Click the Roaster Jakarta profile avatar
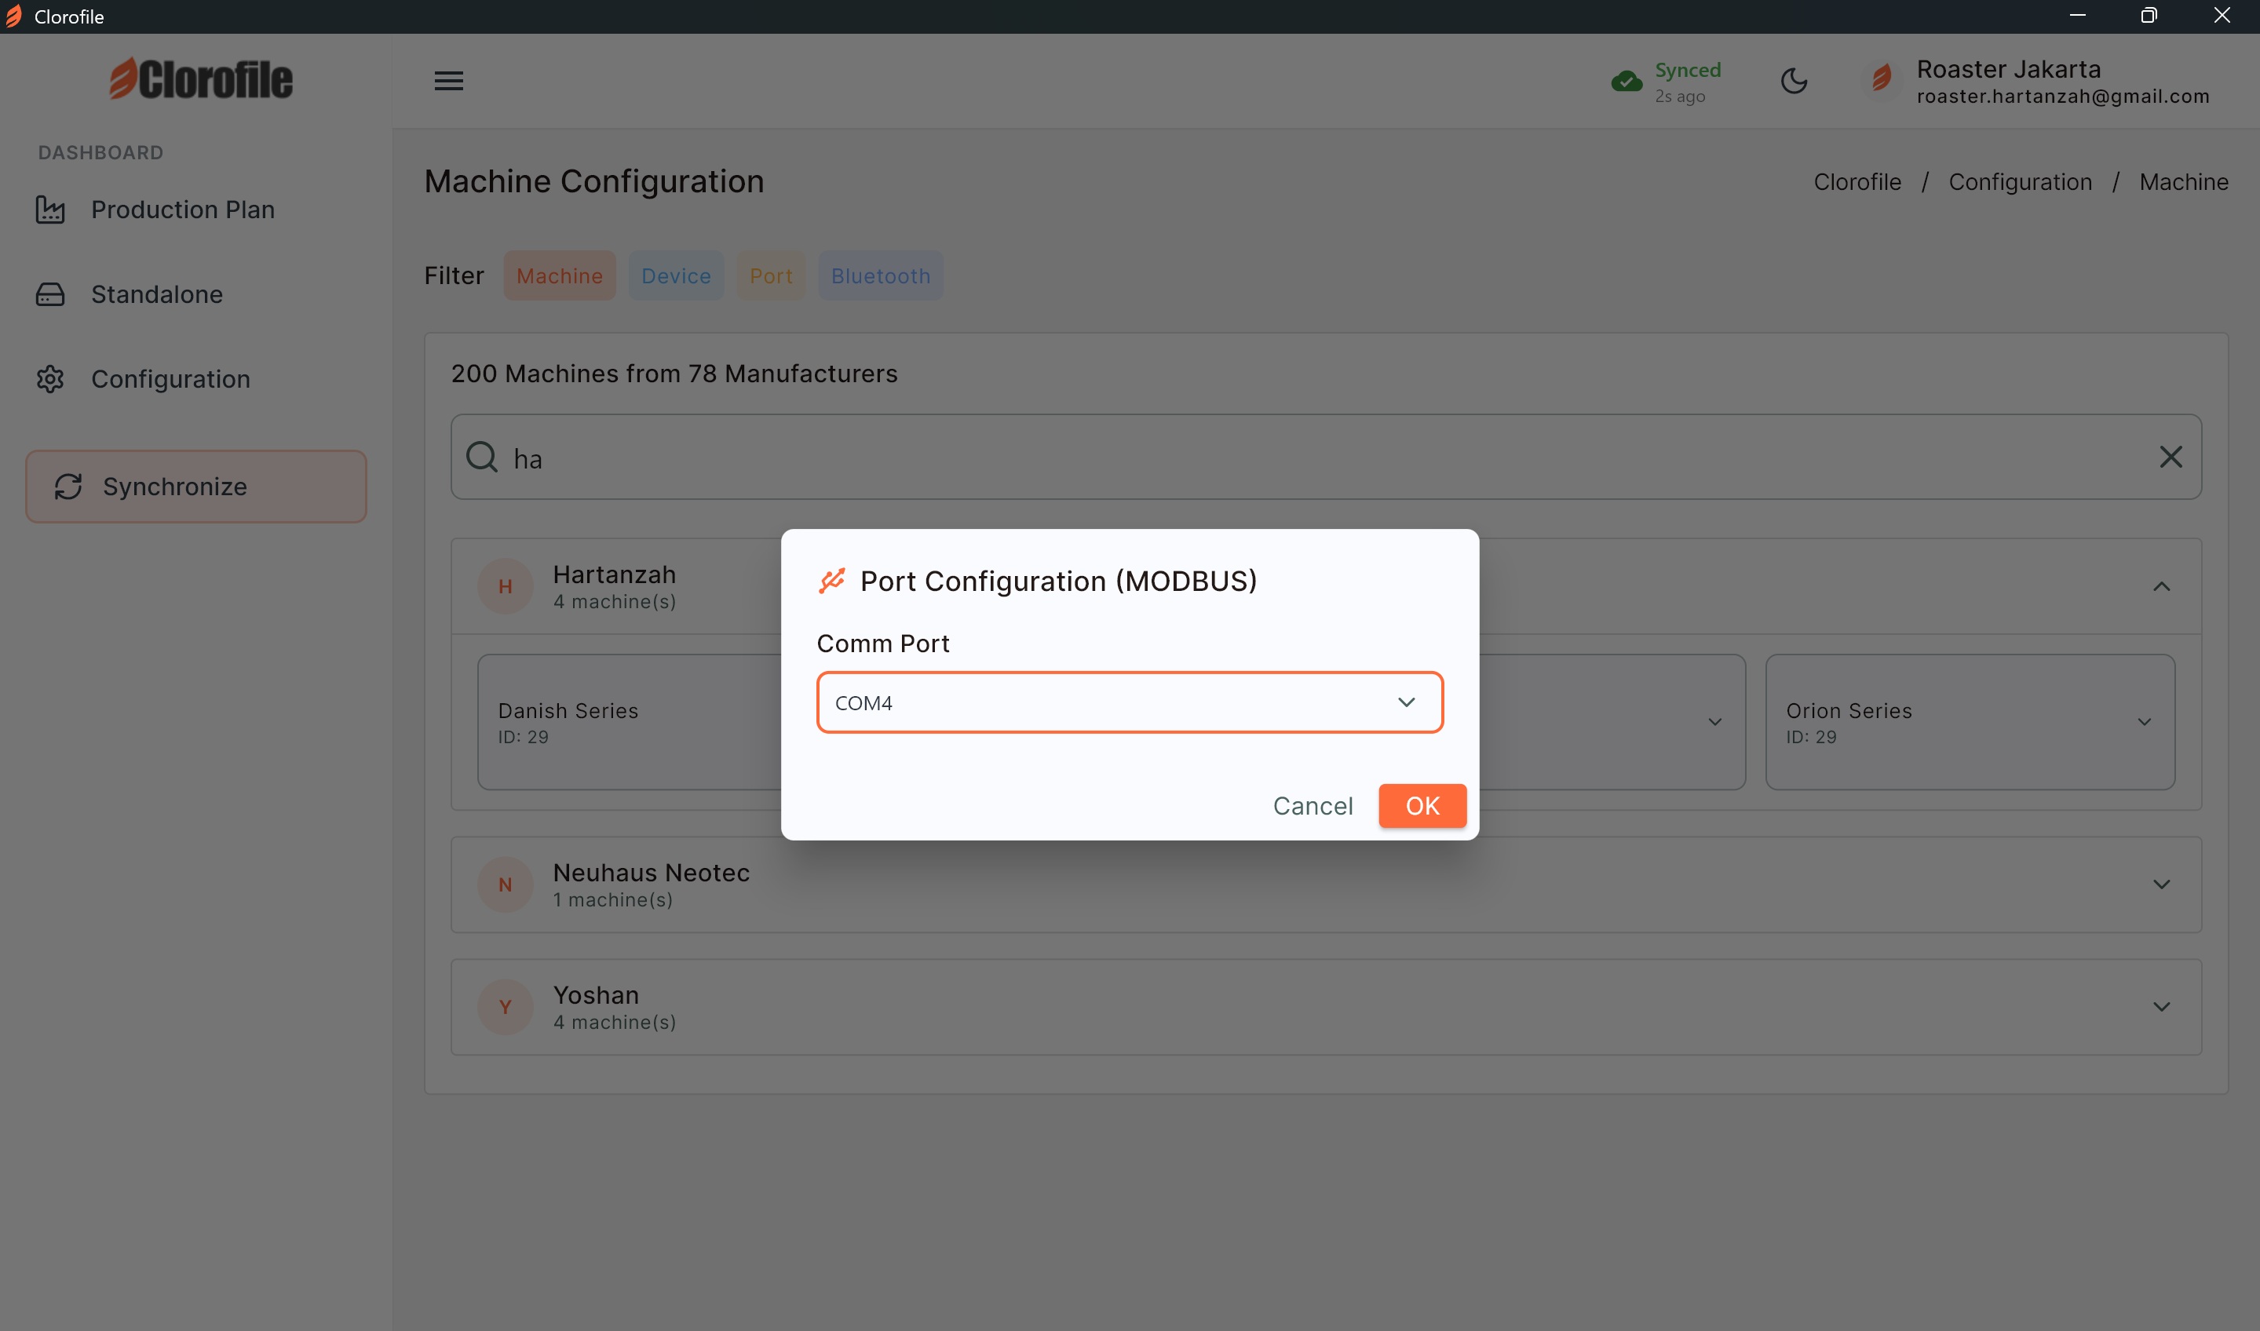Viewport: 2260px width, 1331px height. click(x=1882, y=79)
